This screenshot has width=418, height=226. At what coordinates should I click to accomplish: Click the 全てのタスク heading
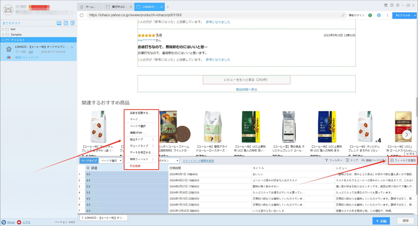pyautogui.click(x=11, y=23)
